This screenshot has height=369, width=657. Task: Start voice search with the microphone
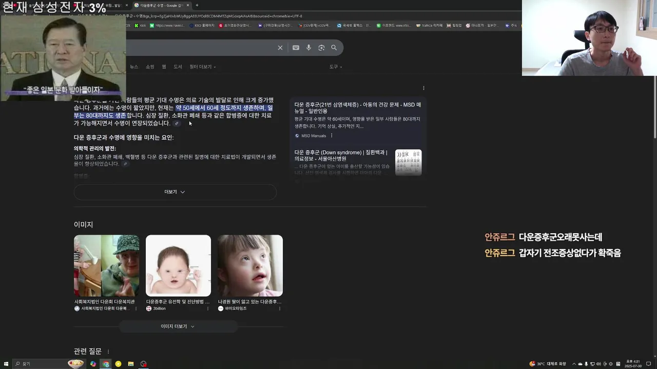(x=308, y=48)
